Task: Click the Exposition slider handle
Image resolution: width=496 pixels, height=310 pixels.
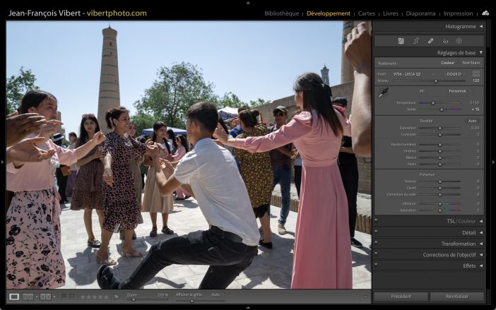Action: (439, 128)
